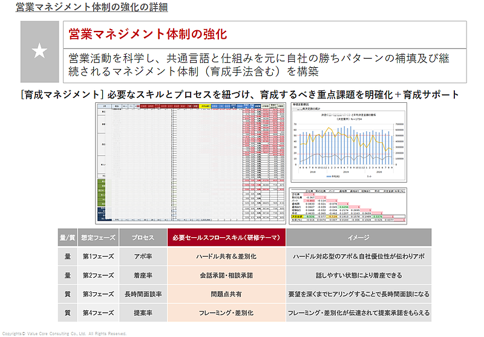The width and height of the screenshot is (484, 337).
Task: Click the white star icon
Action: [39, 52]
